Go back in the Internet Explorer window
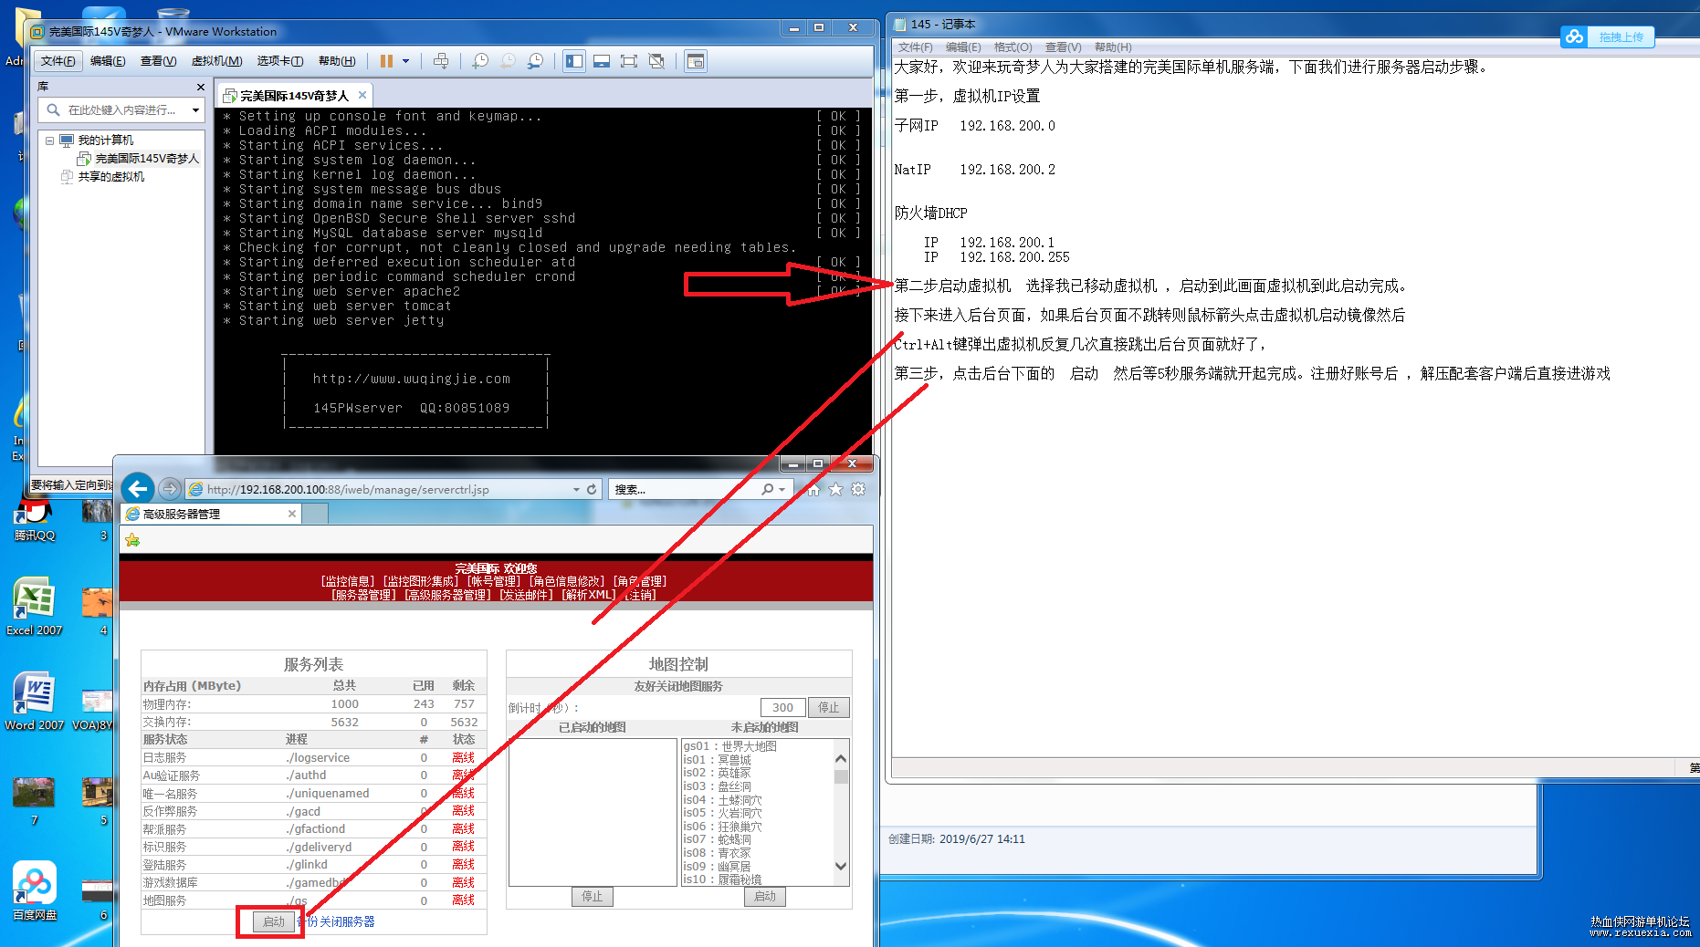Image resolution: width=1700 pixels, height=947 pixels. 138,489
